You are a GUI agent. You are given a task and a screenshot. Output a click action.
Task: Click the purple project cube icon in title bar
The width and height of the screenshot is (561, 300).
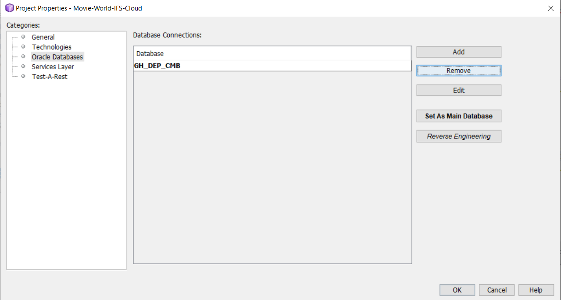click(x=7, y=8)
